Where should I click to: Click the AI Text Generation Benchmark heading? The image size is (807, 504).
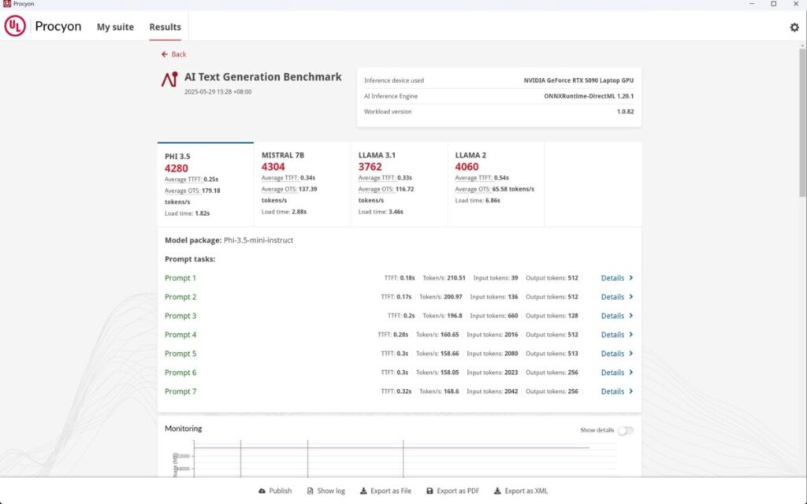click(262, 76)
